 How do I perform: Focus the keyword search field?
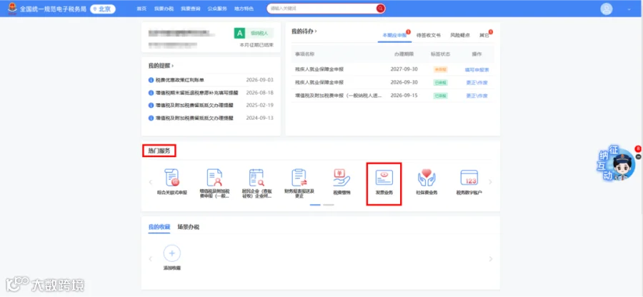coord(321,9)
